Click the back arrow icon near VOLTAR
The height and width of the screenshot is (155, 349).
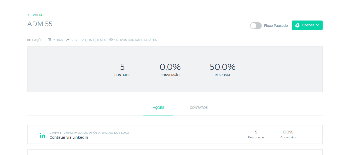click(x=29, y=15)
